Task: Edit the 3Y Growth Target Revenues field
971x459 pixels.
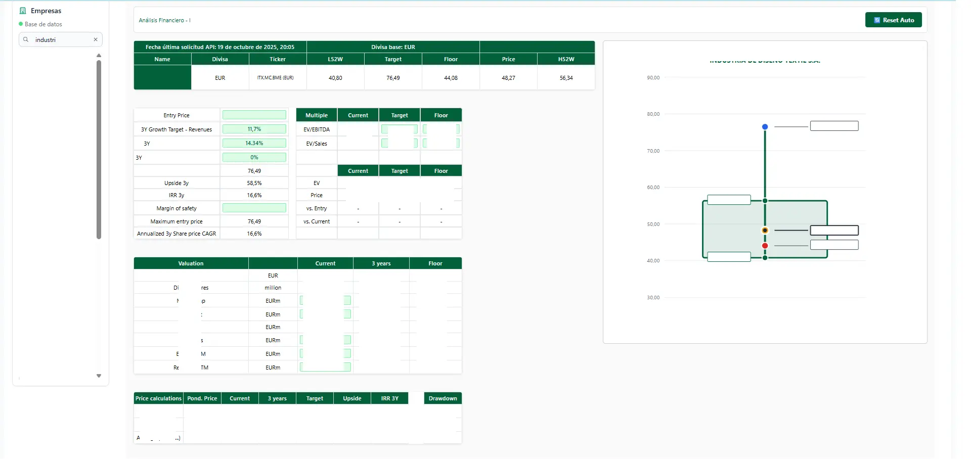Action: click(254, 129)
